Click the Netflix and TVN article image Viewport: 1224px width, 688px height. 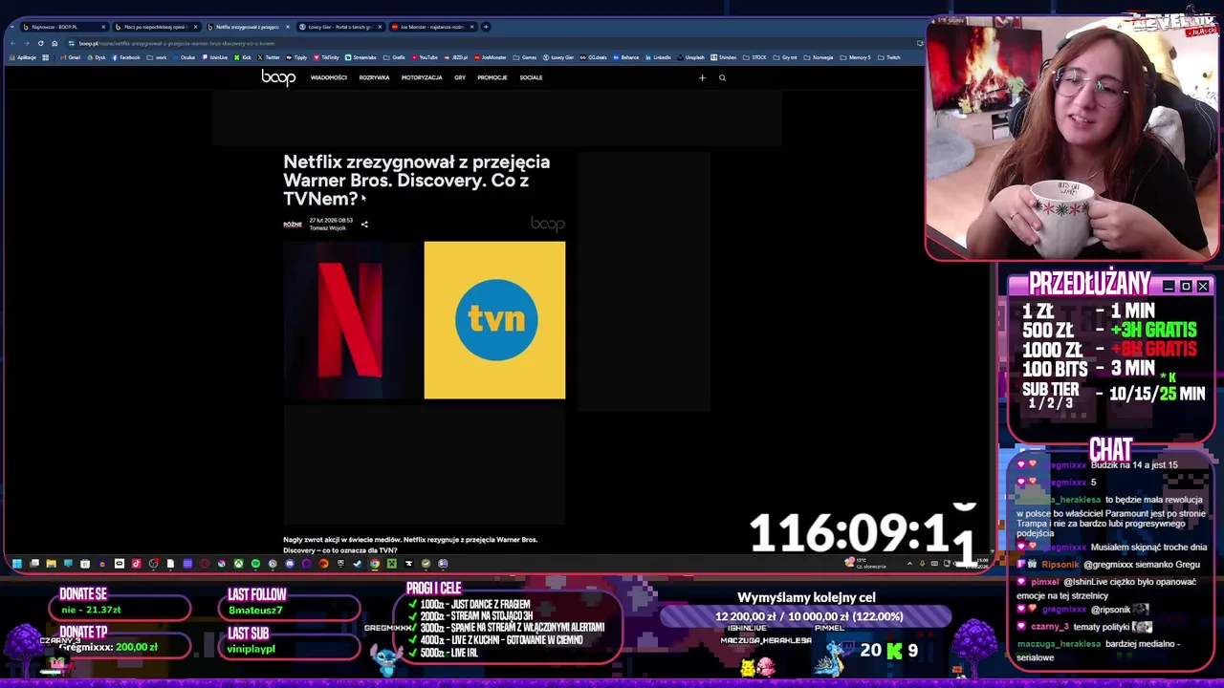[425, 320]
